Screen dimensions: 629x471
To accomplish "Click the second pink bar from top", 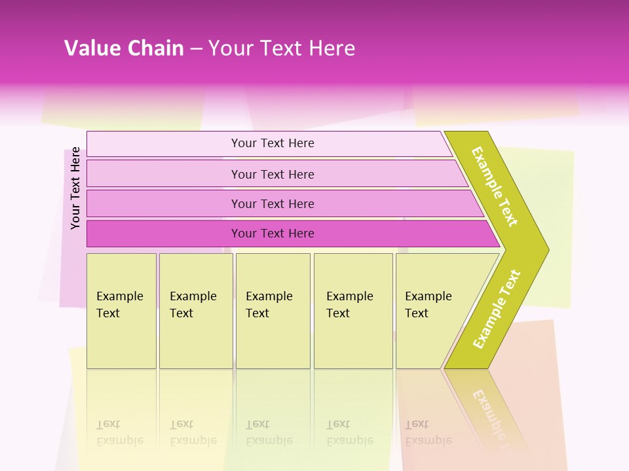I will point(272,174).
